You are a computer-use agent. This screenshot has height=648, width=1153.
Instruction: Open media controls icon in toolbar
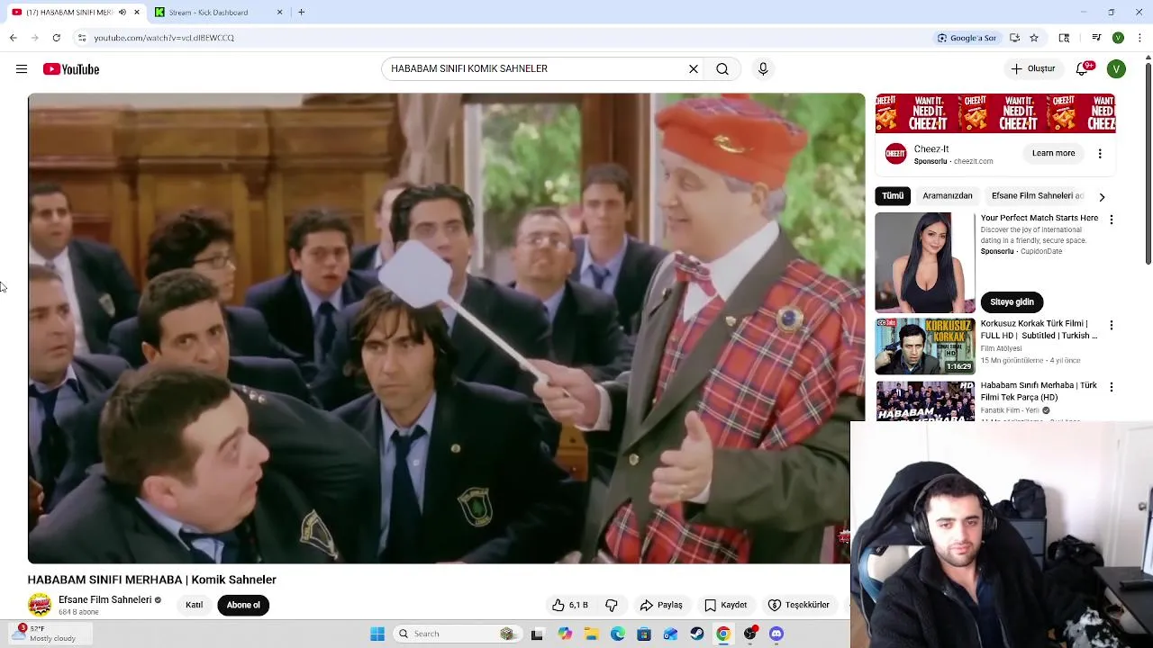coord(1096,38)
